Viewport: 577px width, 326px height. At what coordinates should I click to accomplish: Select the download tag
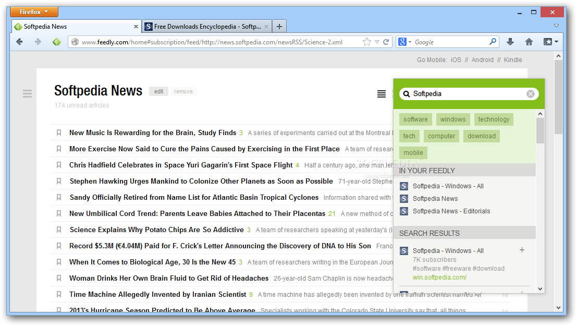(x=482, y=136)
